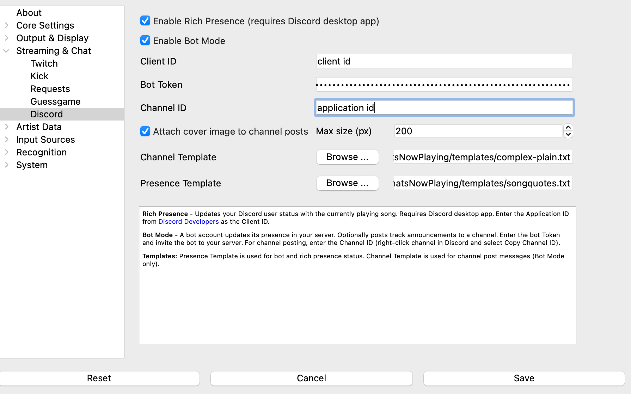Expand the Artist Data section

click(6, 127)
